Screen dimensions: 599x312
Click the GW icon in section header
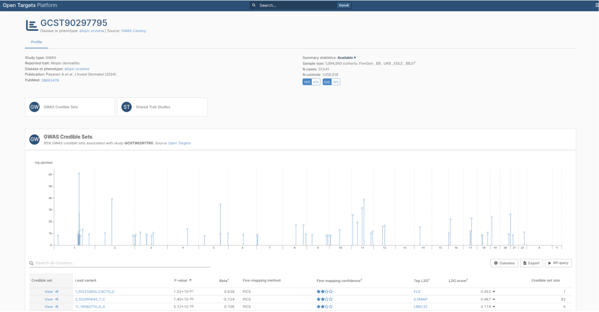point(34,139)
